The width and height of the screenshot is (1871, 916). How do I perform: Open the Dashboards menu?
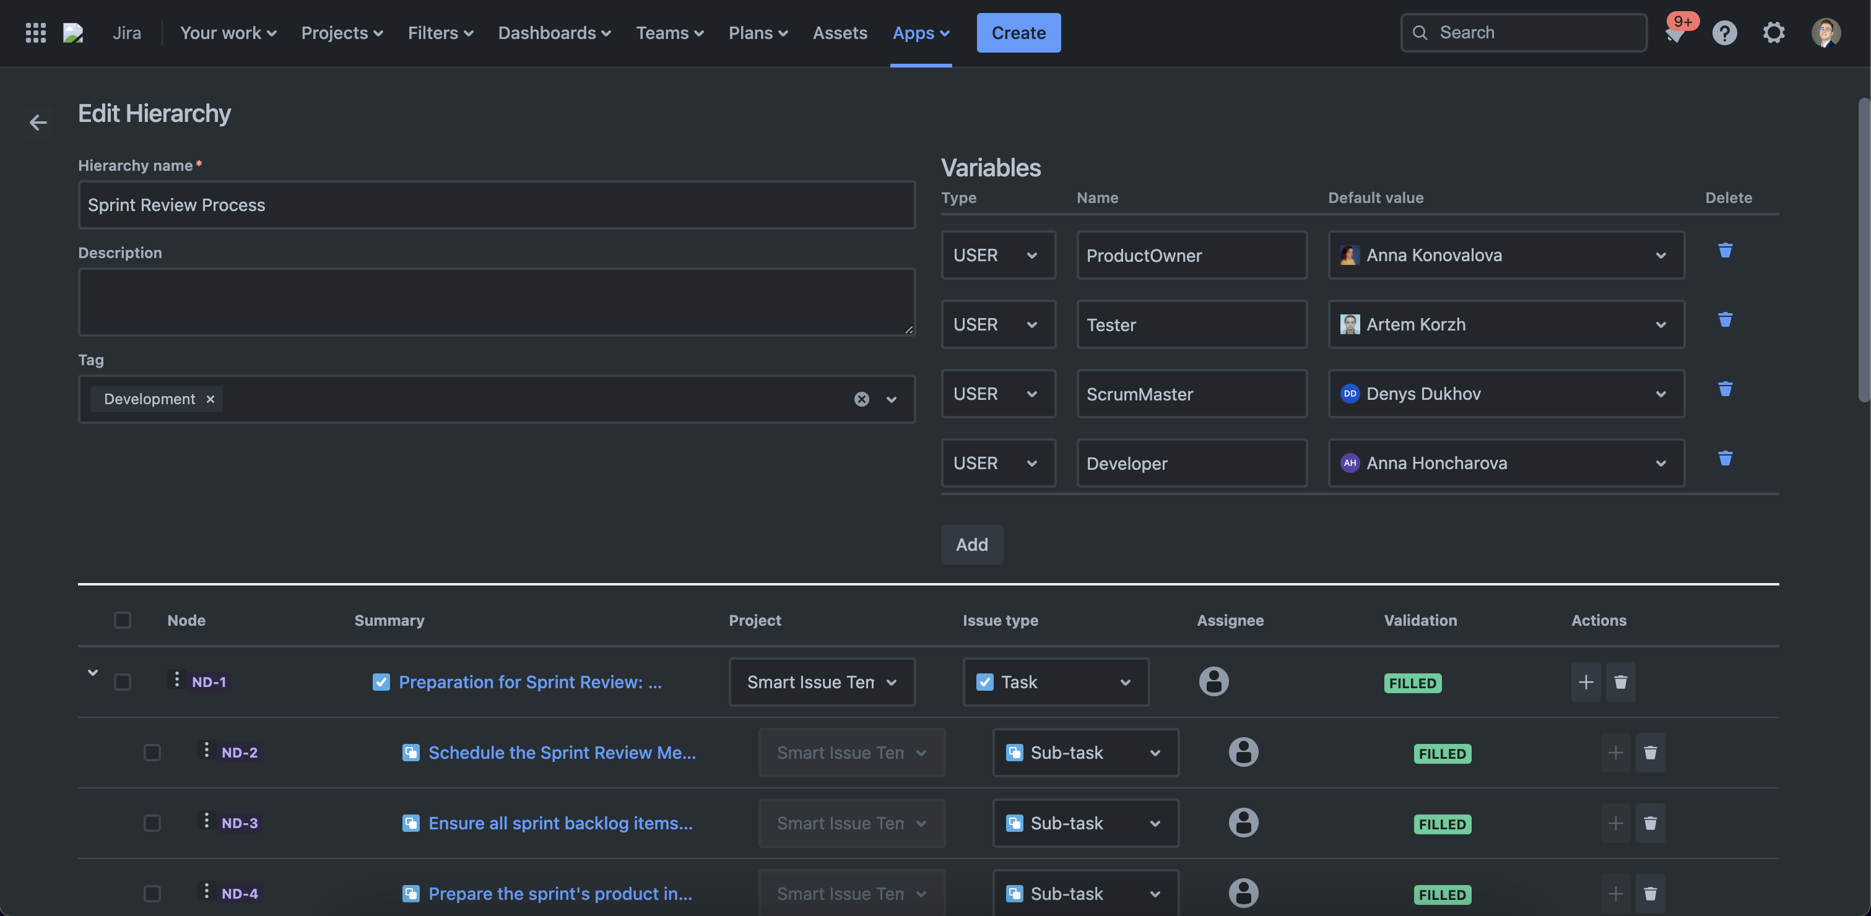tap(553, 33)
